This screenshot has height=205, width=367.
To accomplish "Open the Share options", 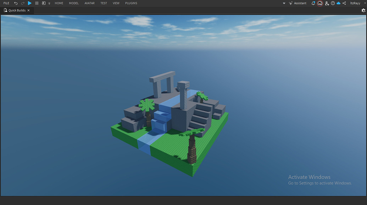I will pos(344,3).
